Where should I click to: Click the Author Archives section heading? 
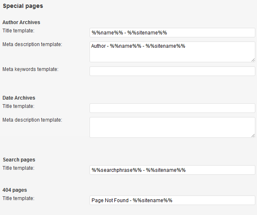tap(21, 22)
